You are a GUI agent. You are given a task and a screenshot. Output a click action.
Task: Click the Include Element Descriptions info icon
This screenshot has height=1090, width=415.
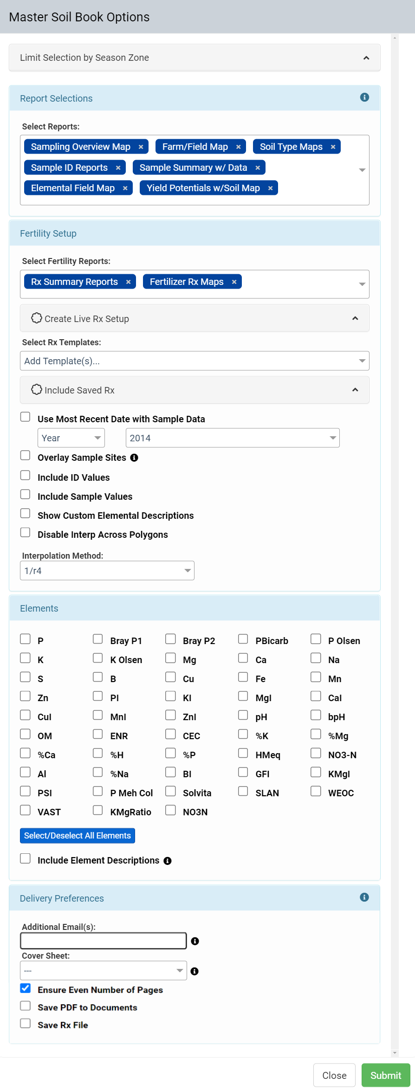coord(168,861)
